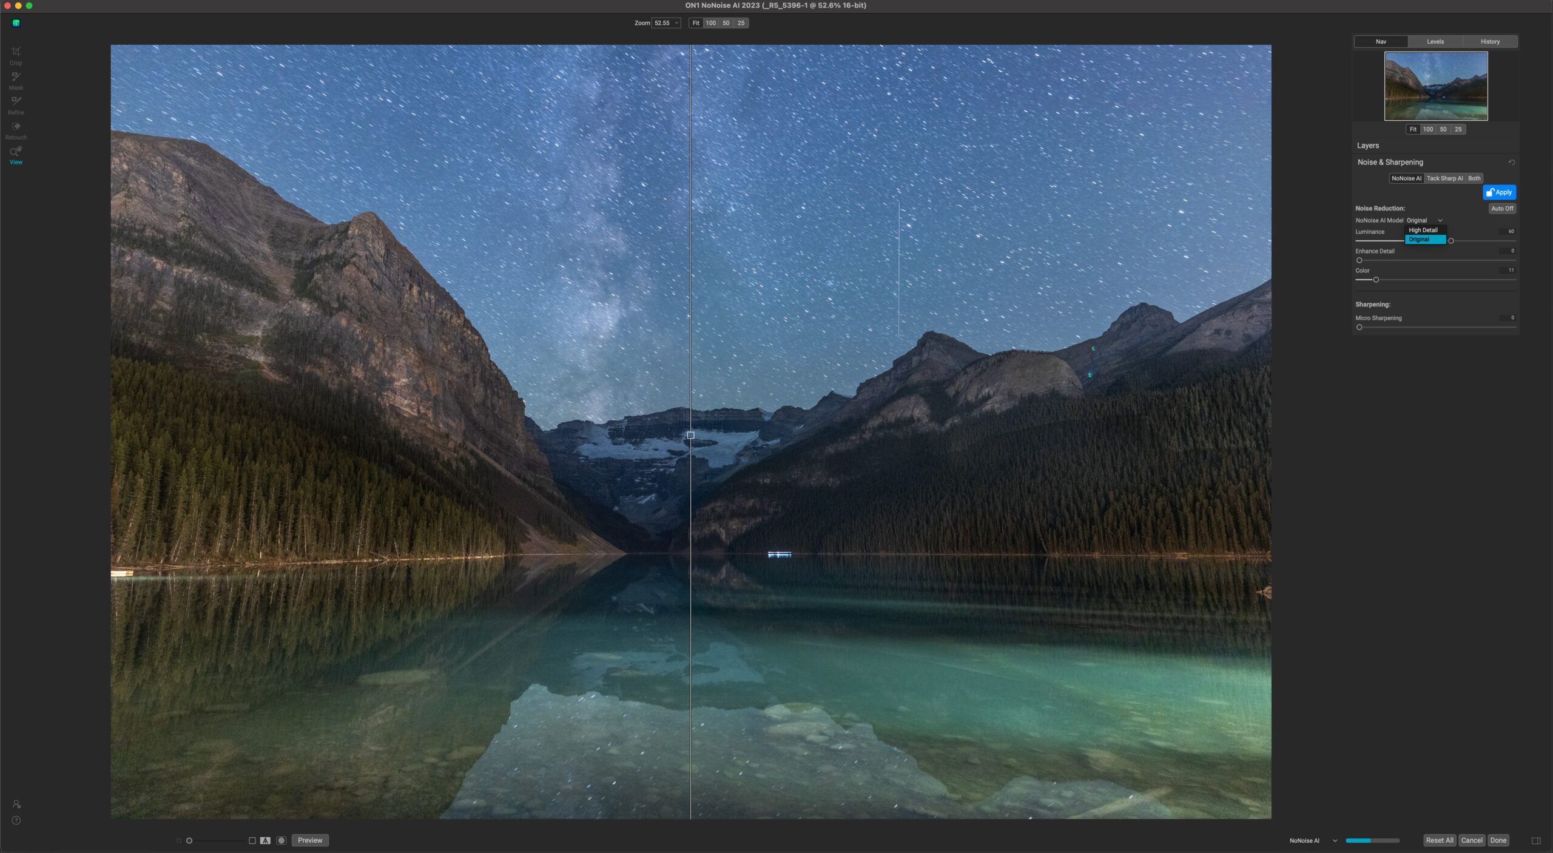Screen dimensions: 1553x853
Task: Switch to the Tack Sharp AI tab
Action: [1444, 178]
